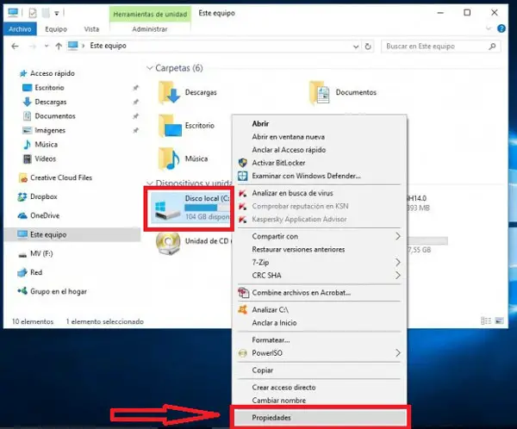Select the Administrar tab

pos(150,29)
